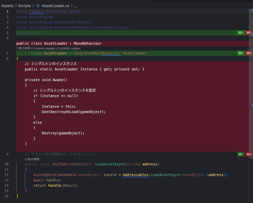Open the breadcrumb ellipsis symbol list

(x=75, y=6)
